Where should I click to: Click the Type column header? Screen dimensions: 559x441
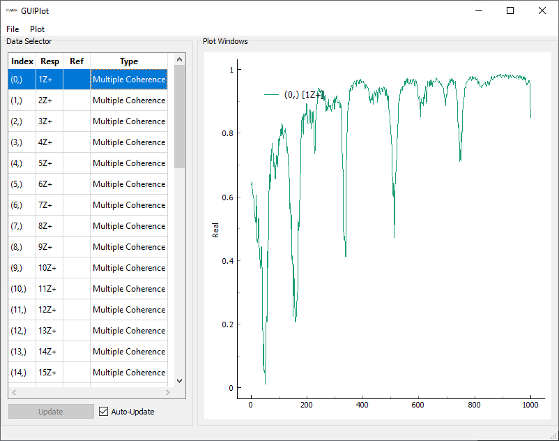pos(129,61)
